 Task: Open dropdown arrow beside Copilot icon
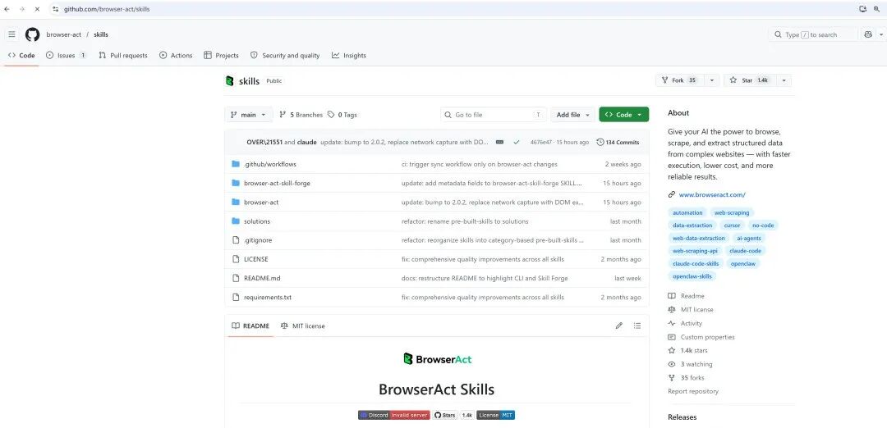880,34
